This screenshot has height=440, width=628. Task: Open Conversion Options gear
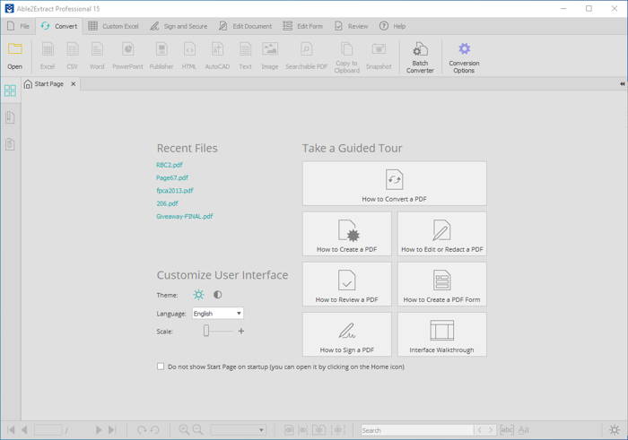click(464, 55)
